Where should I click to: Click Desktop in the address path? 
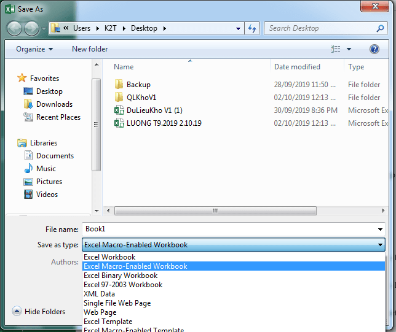tap(144, 28)
